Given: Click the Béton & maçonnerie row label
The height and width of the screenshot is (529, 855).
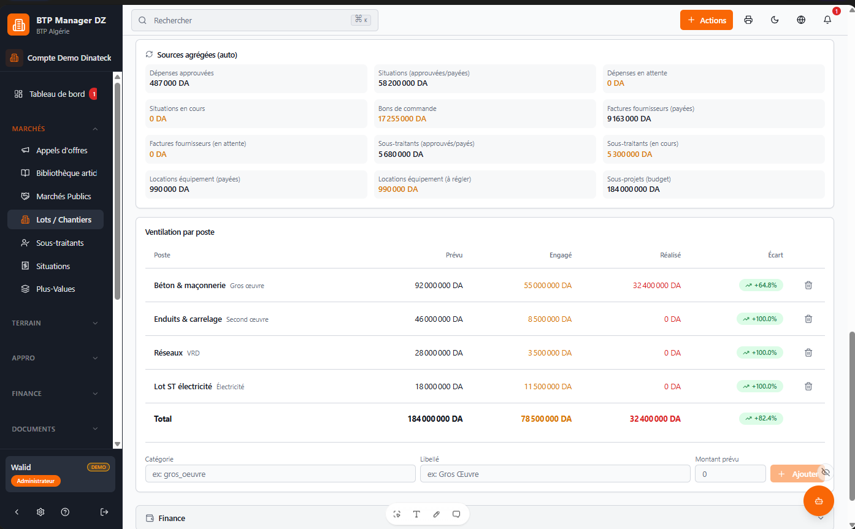Looking at the screenshot, I should (190, 285).
